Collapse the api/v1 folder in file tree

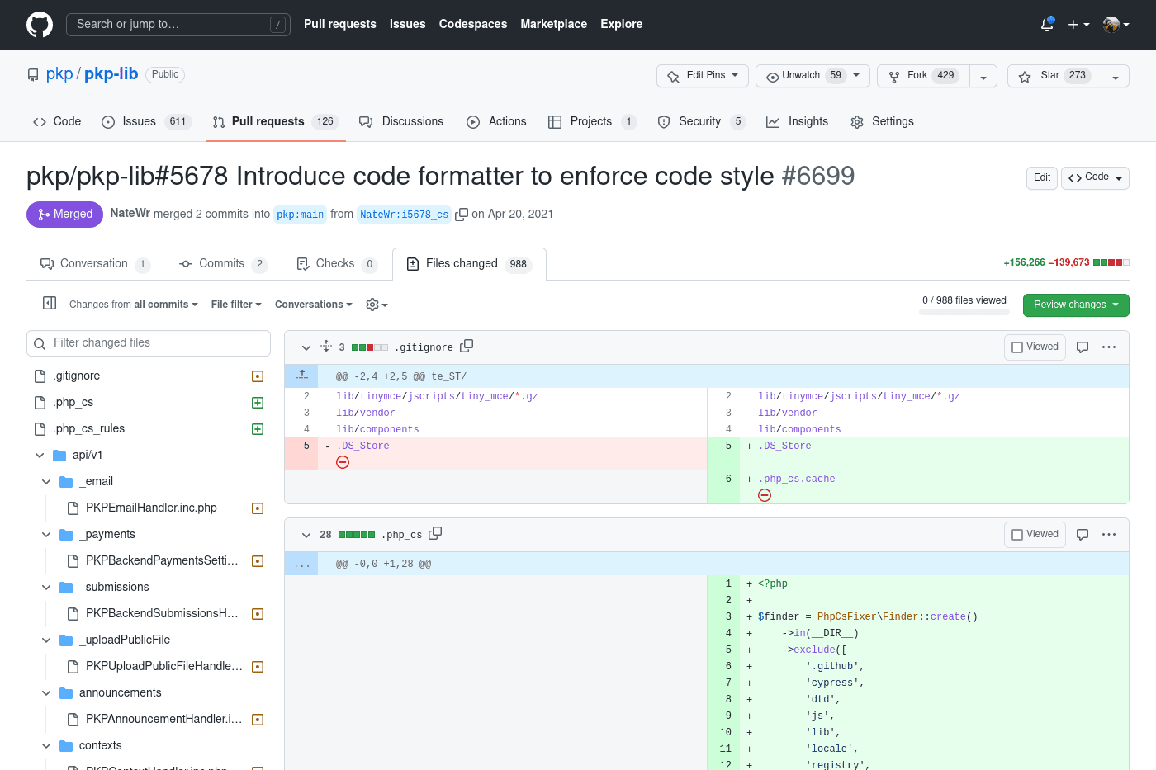pyautogui.click(x=39, y=455)
